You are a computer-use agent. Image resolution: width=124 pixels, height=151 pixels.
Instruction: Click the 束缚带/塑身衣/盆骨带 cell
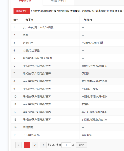(x=102, y=66)
